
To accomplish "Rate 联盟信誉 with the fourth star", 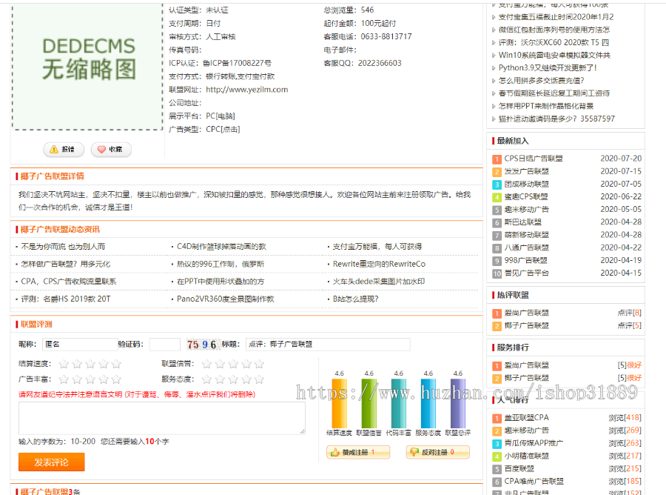I will [x=246, y=364].
